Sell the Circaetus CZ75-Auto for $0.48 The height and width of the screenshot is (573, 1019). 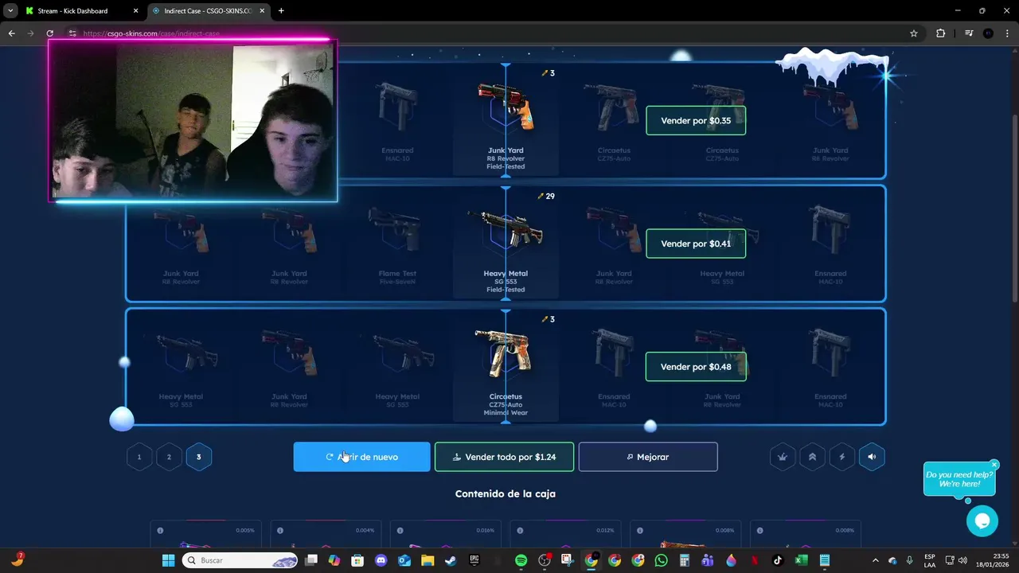(x=696, y=367)
